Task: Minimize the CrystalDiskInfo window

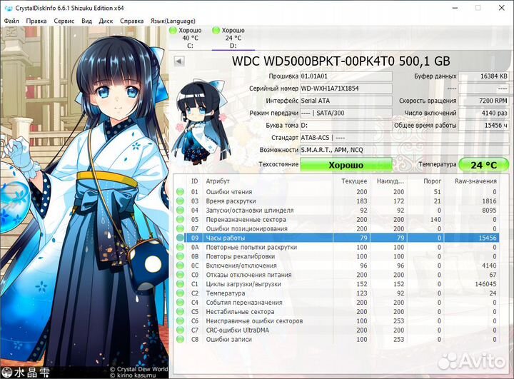Action: 455,8
